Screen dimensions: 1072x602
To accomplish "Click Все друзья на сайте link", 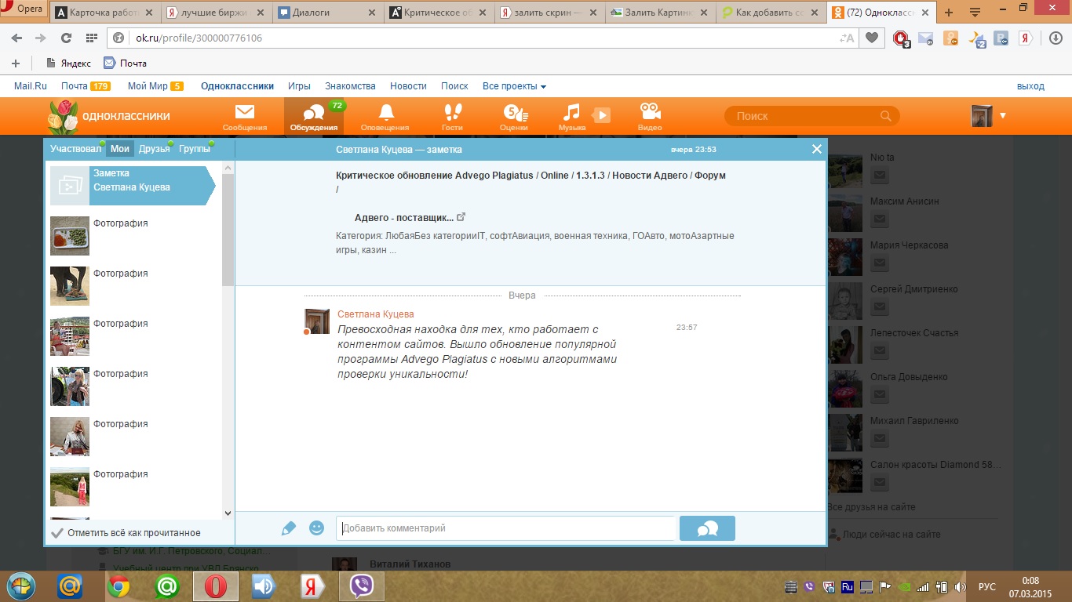I will click(x=871, y=506).
